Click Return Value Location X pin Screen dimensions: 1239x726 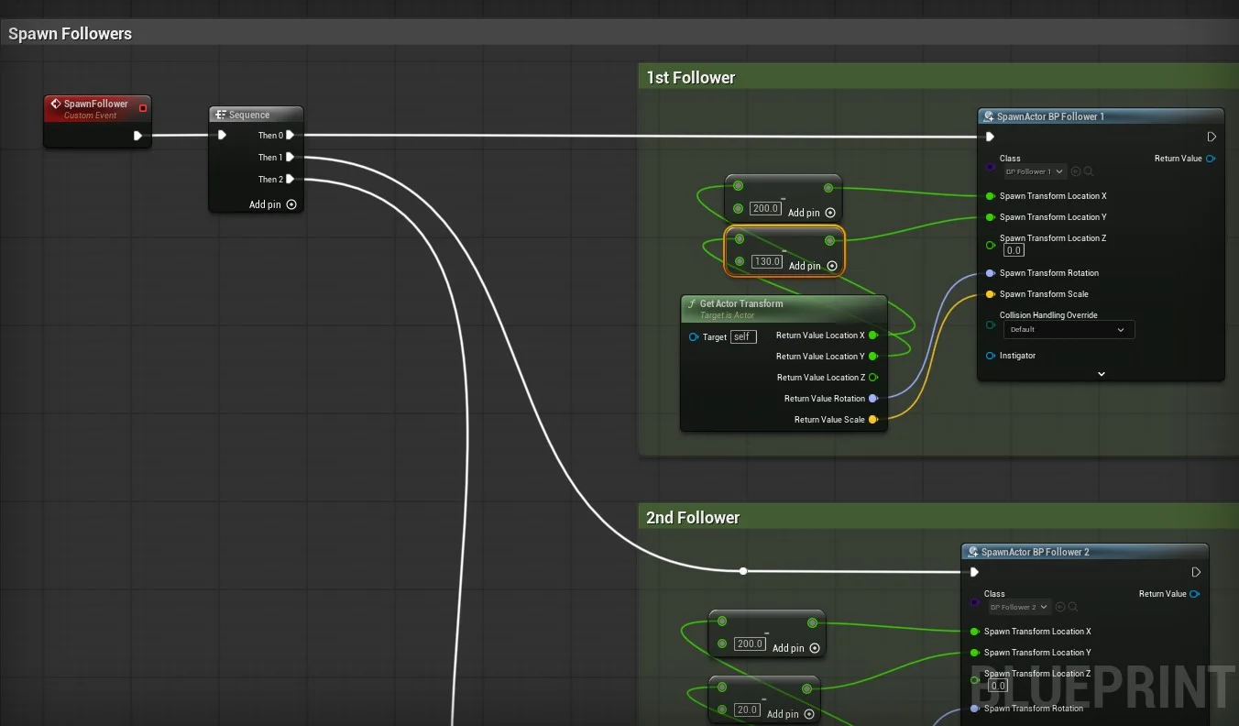(873, 335)
